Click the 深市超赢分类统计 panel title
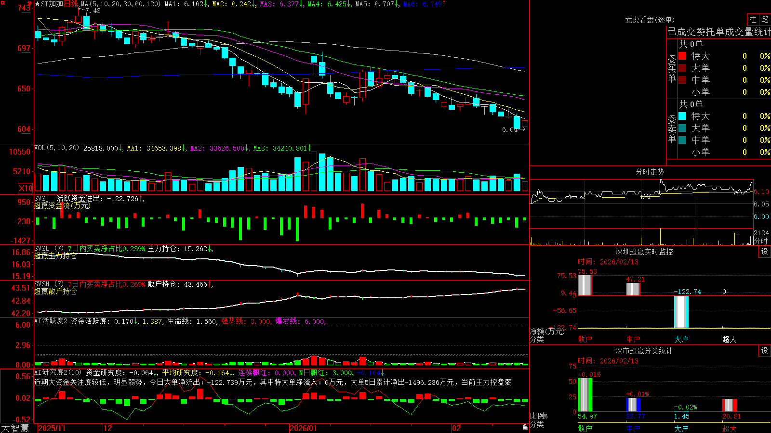The width and height of the screenshot is (771, 433). pyautogui.click(x=644, y=351)
